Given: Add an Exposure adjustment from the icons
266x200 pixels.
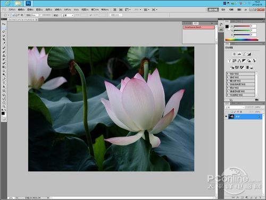Looking at the screenshot, I should (249, 54).
